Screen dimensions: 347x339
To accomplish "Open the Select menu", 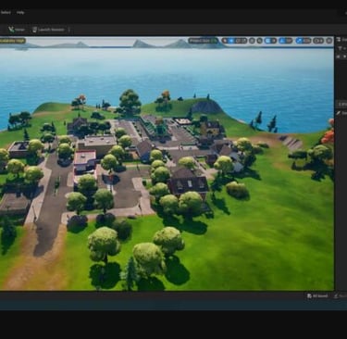I will (6, 13).
